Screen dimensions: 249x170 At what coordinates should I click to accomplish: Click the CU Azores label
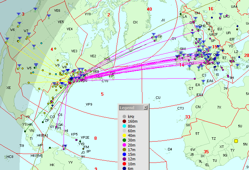(x=158, y=98)
